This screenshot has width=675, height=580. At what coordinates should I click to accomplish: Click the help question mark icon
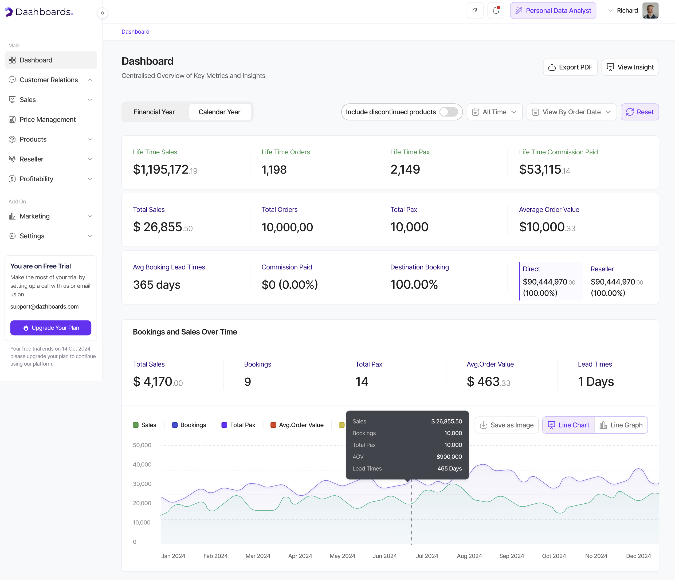point(475,11)
